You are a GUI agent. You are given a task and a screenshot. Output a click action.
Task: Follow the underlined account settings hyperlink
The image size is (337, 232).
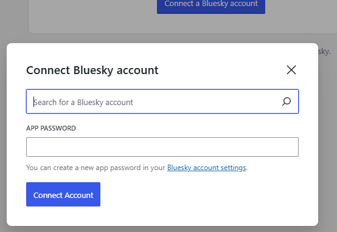[207, 168]
